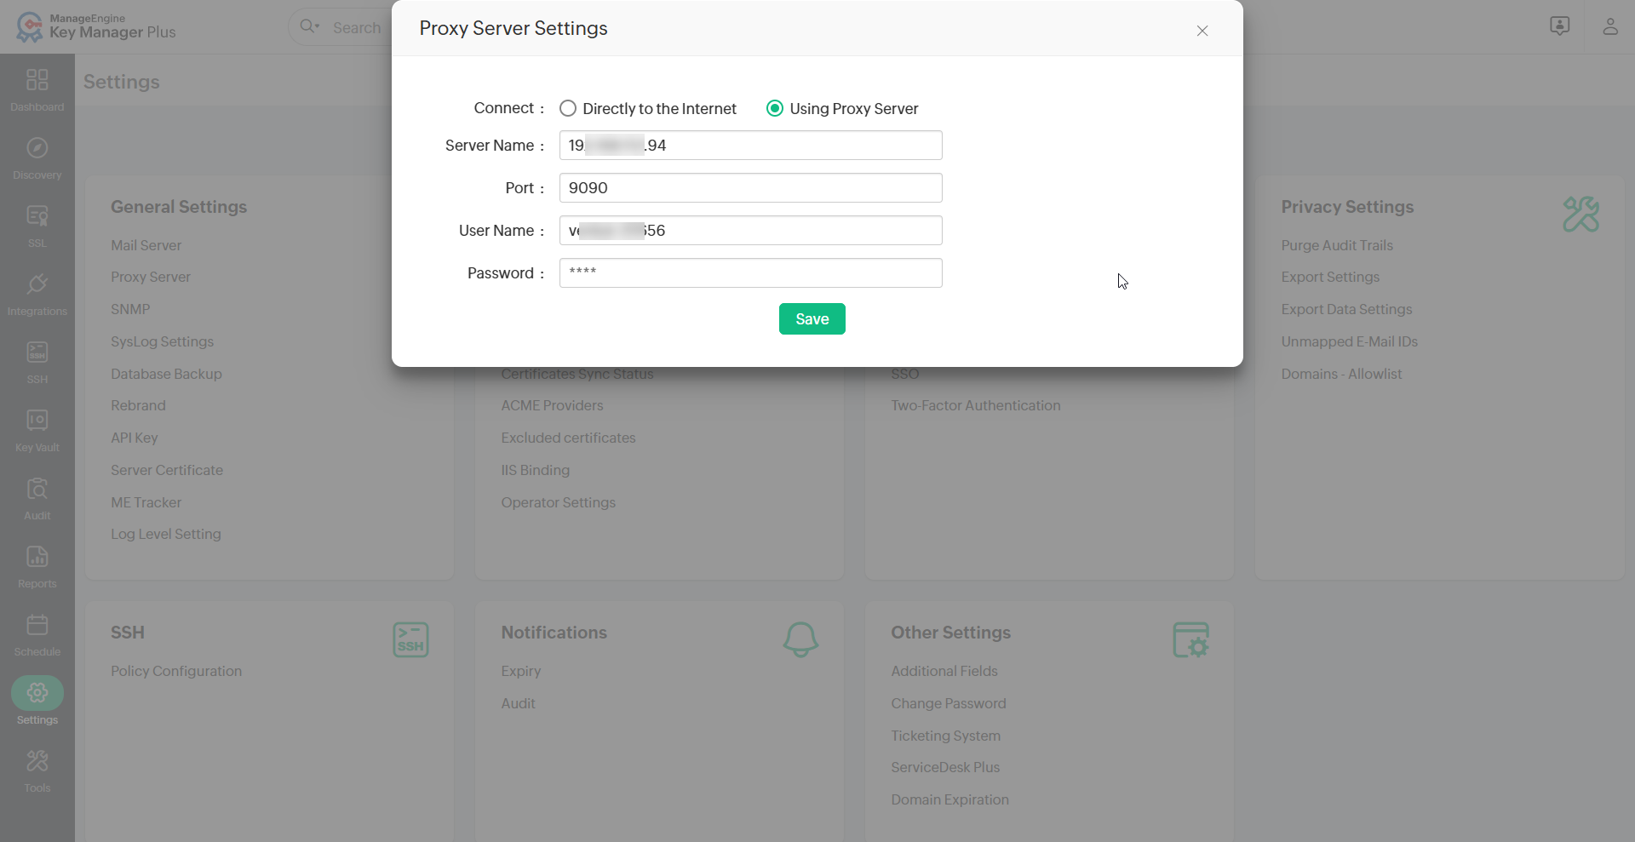Open the Audit sidebar icon
Screen dimensions: 1635x842
point(37,497)
